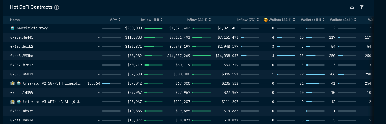
Task: Click the $37,630 Inflow (1H) value
Action: pos(134,74)
